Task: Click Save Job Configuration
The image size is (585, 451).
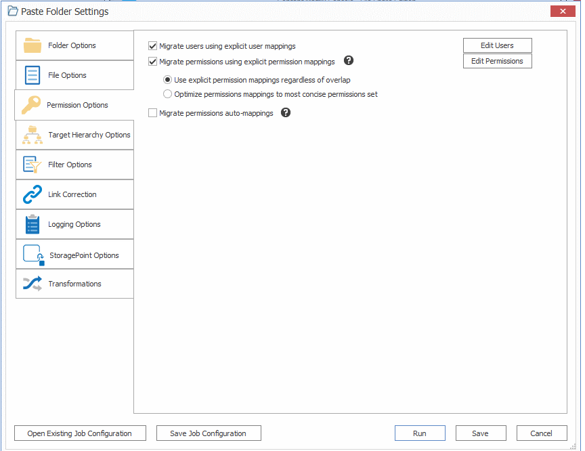Action: tap(208, 433)
